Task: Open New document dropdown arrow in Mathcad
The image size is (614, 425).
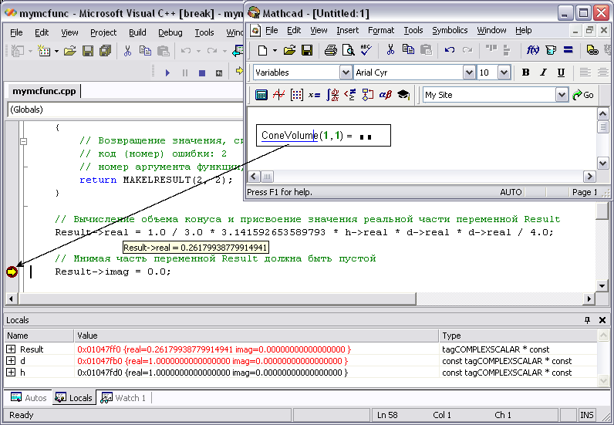Action: (x=275, y=51)
